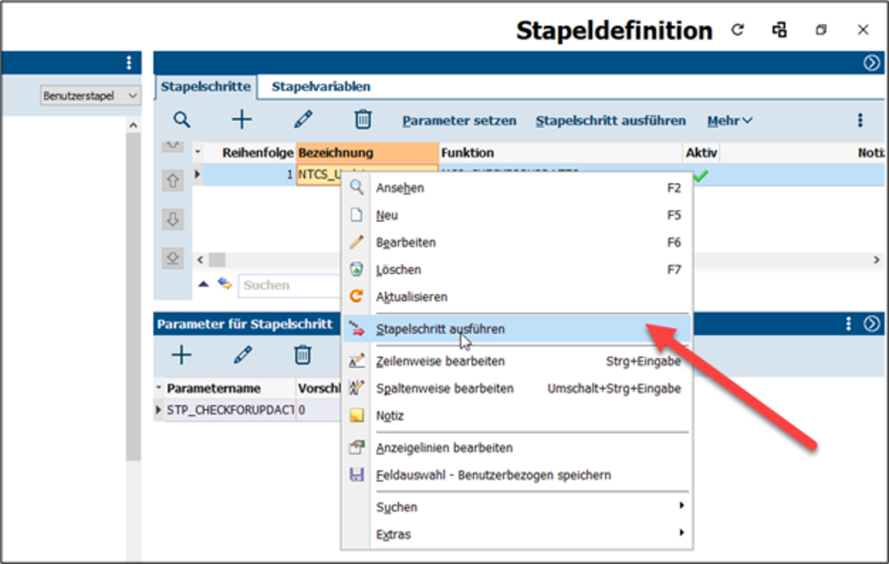
Task: Click the pencil edit icon in Stapelschritte toolbar
Action: [x=302, y=120]
